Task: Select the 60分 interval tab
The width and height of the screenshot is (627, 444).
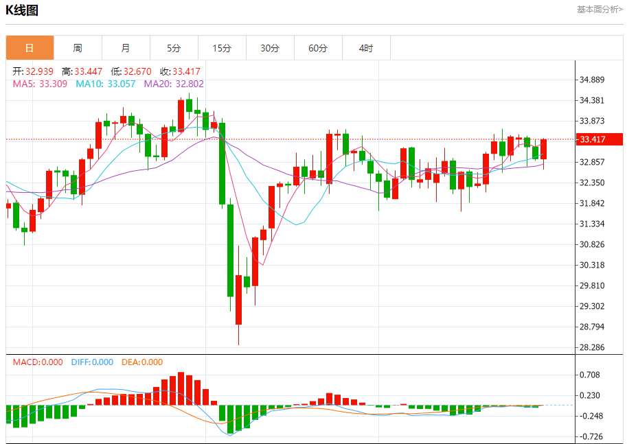Action: click(x=318, y=48)
